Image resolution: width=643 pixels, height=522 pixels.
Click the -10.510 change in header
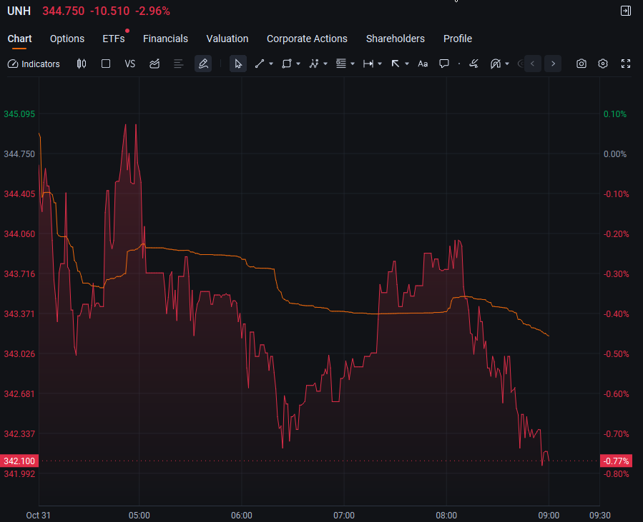point(110,11)
